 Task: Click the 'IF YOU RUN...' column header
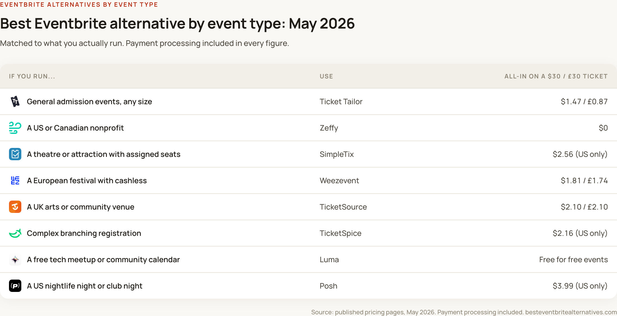point(32,76)
